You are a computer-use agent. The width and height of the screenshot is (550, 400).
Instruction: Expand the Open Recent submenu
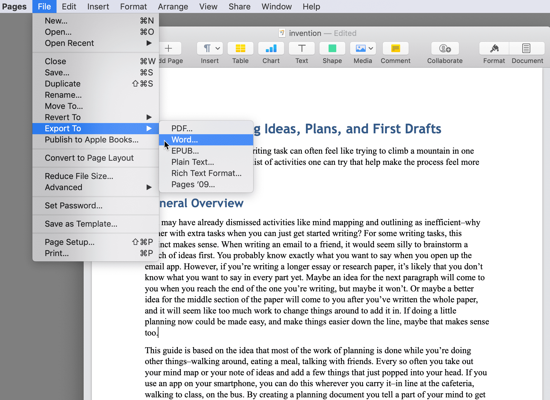[149, 43]
